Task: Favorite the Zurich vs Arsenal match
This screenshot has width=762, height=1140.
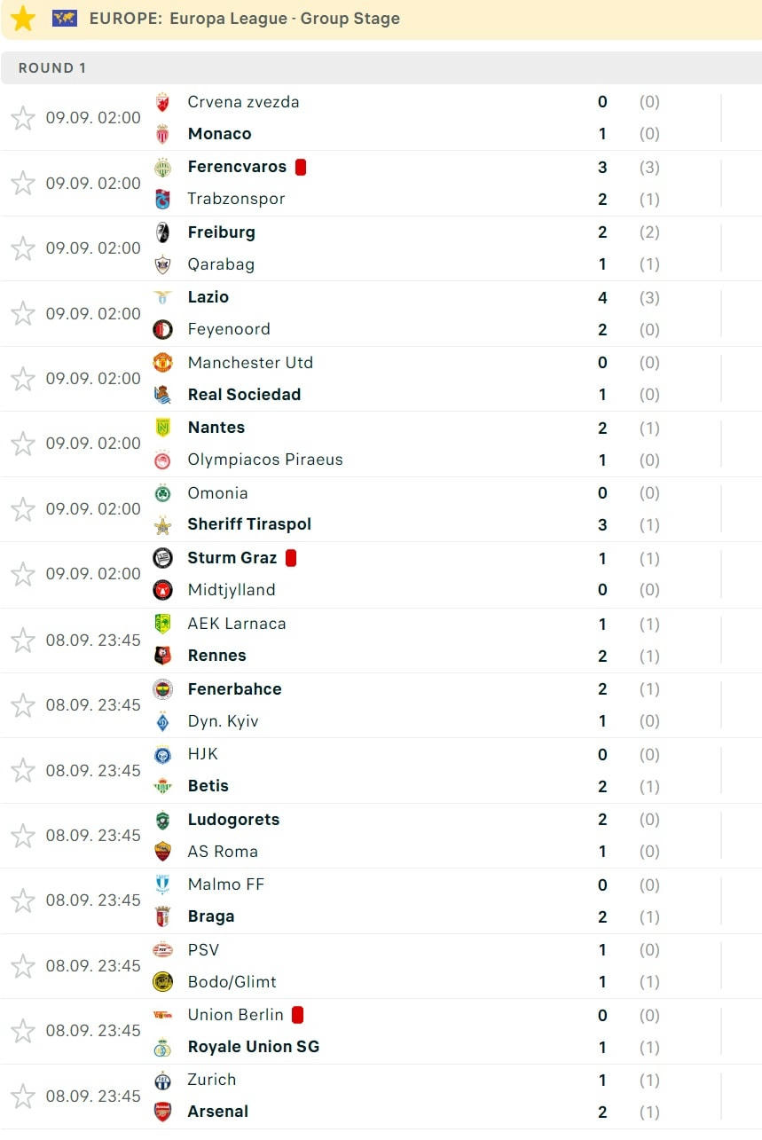Action: [x=23, y=1096]
